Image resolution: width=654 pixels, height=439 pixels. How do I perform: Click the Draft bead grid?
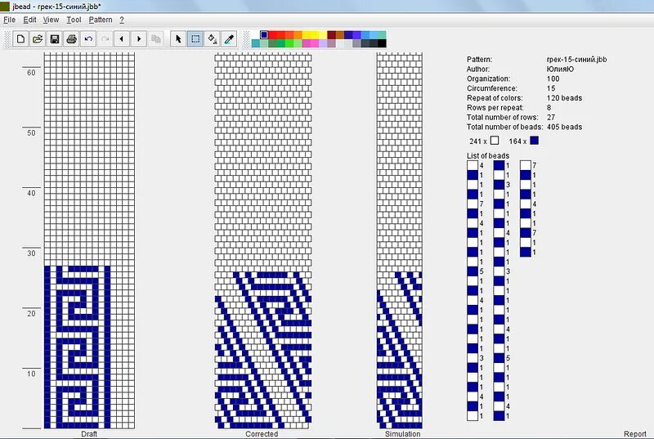[x=89, y=240]
